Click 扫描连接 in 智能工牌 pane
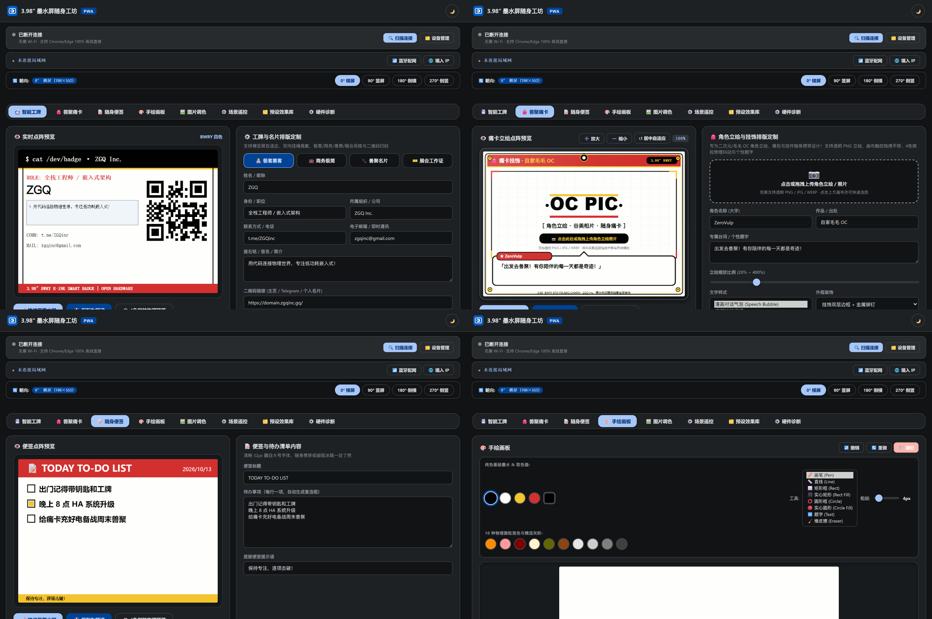This screenshot has height=619, width=932. click(x=400, y=38)
